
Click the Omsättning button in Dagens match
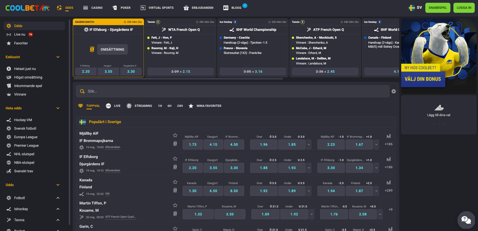coord(112,49)
